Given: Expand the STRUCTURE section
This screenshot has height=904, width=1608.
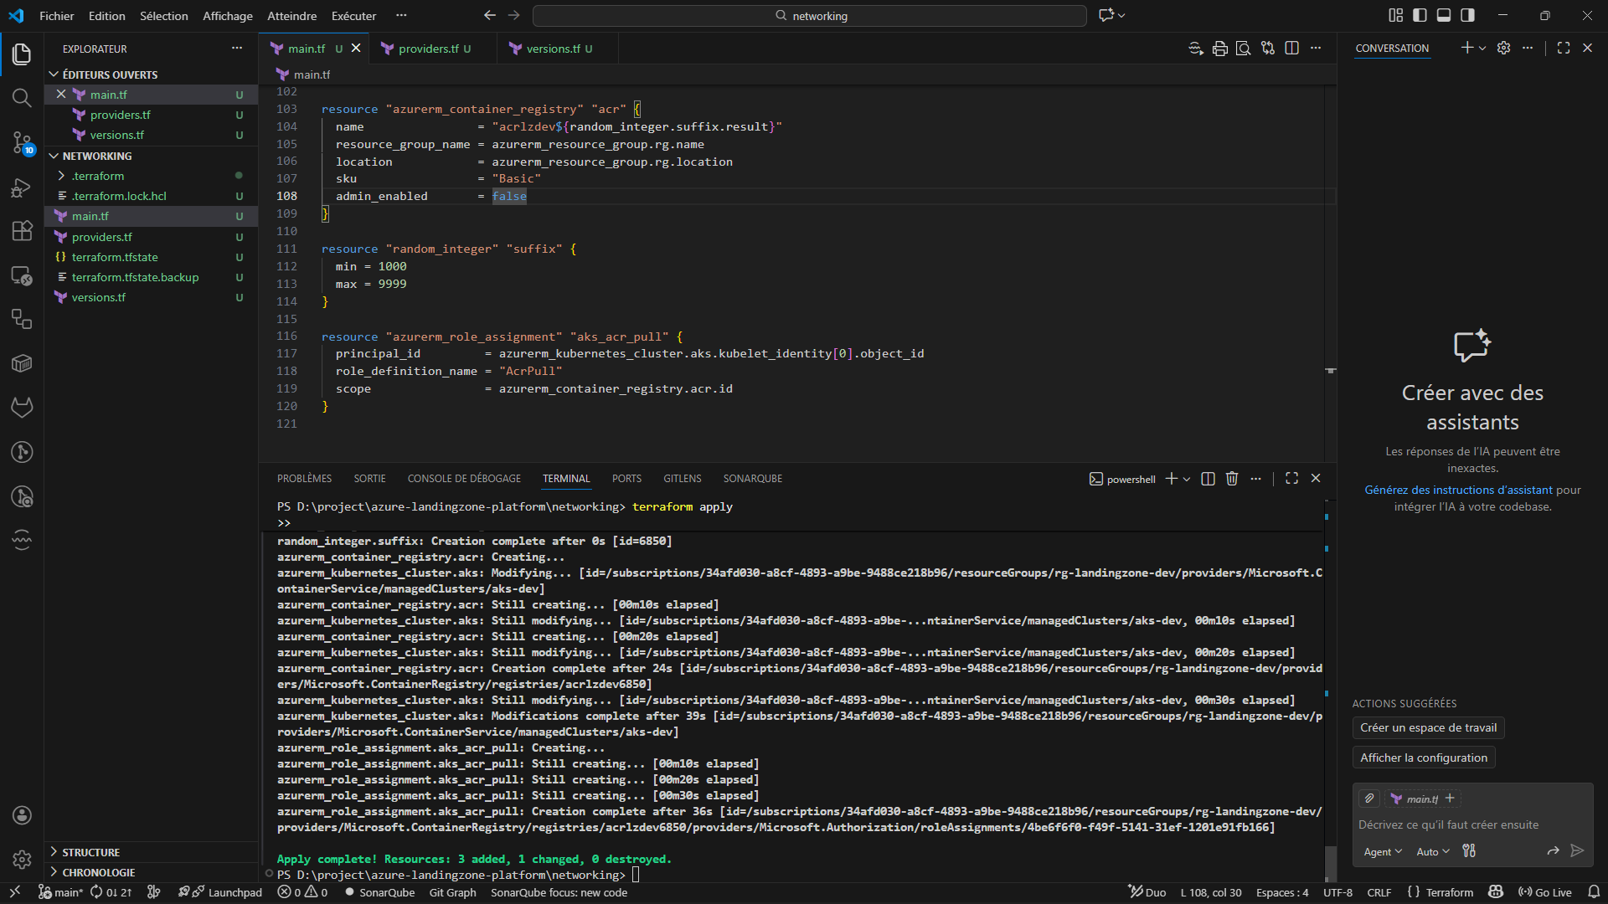Looking at the screenshot, I should click(90, 852).
